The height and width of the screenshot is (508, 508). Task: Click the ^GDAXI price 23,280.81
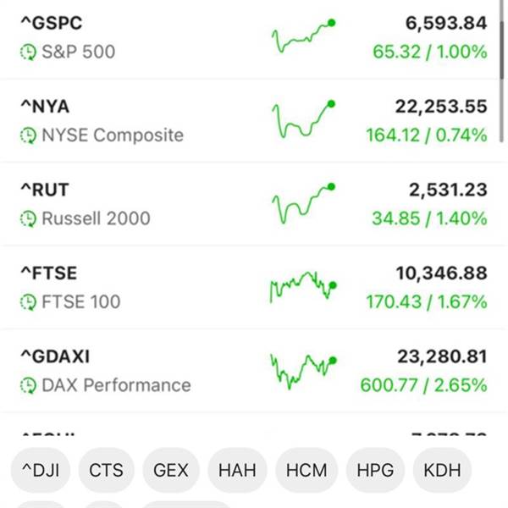442,356
